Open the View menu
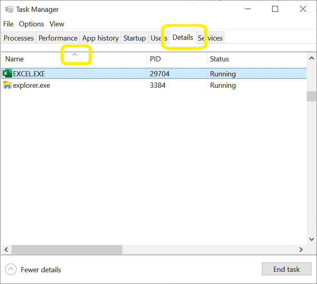The height and width of the screenshot is (284, 317). [x=57, y=24]
